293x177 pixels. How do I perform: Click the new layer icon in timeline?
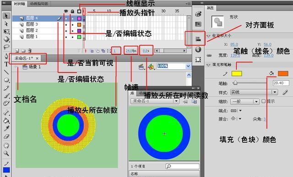point(17,51)
